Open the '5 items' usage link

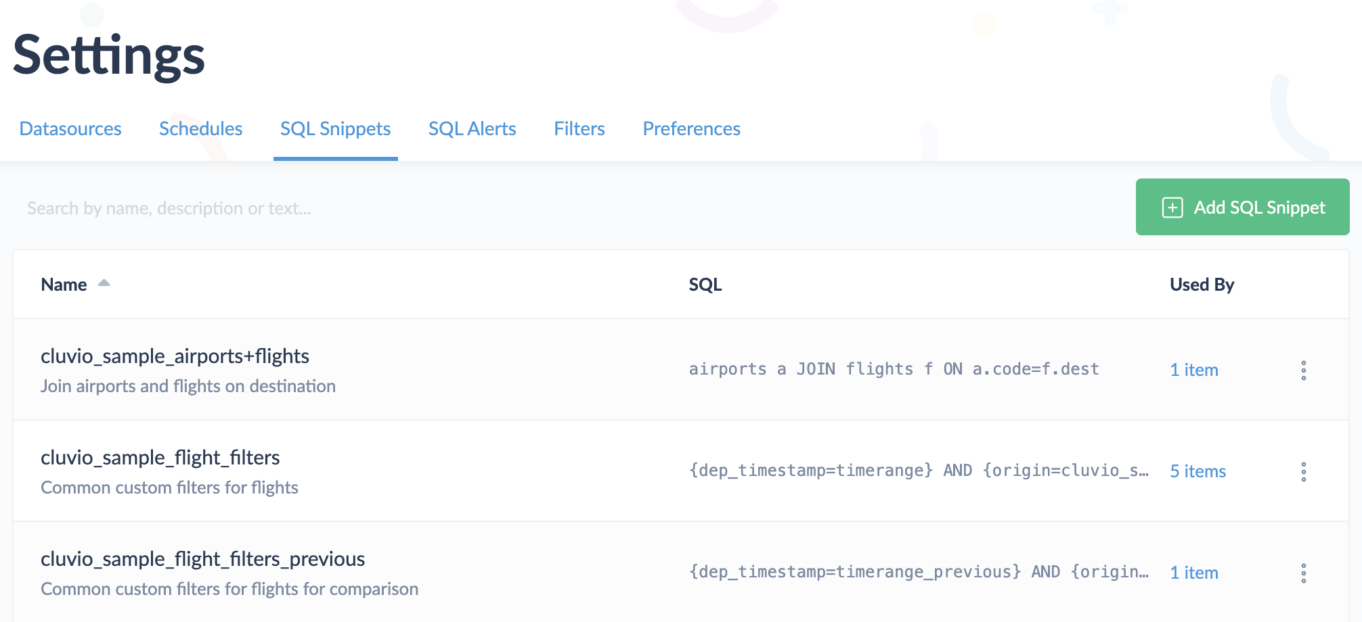coord(1198,471)
